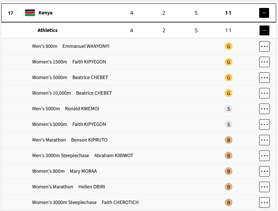Click the gold medal badge for Emmanuel WANYONYI
The image size is (278, 211).
tap(228, 46)
